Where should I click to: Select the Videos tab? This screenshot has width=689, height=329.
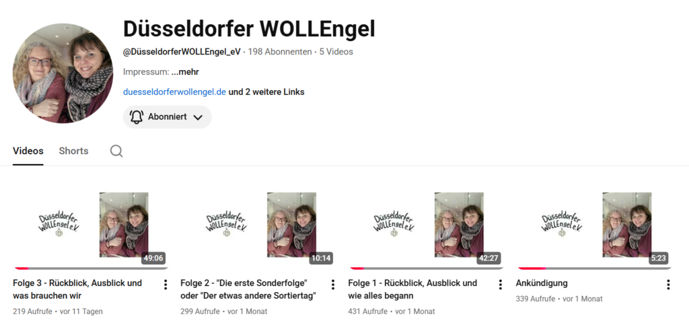point(28,151)
